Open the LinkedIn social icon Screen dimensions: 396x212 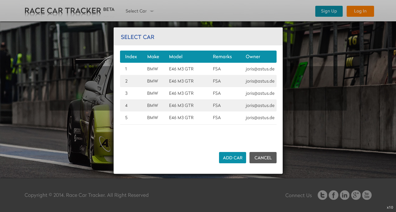pos(345,195)
